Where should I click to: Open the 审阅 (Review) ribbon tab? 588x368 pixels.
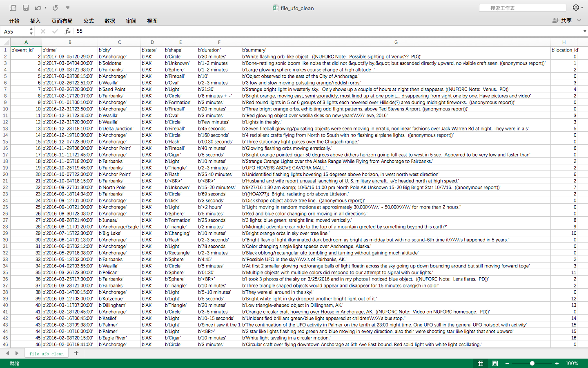click(131, 21)
